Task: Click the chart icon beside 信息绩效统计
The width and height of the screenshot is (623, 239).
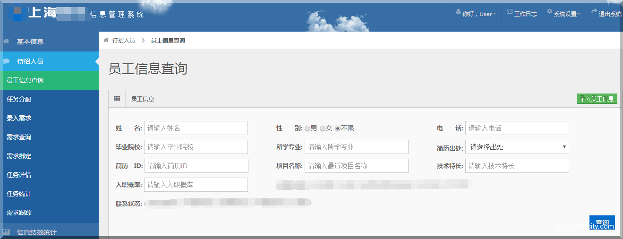Action: tap(6, 232)
